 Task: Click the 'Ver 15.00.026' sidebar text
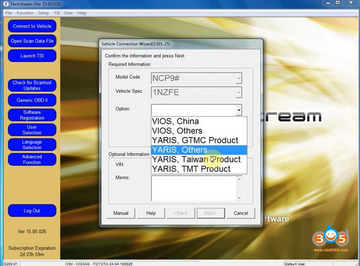coord(32,231)
